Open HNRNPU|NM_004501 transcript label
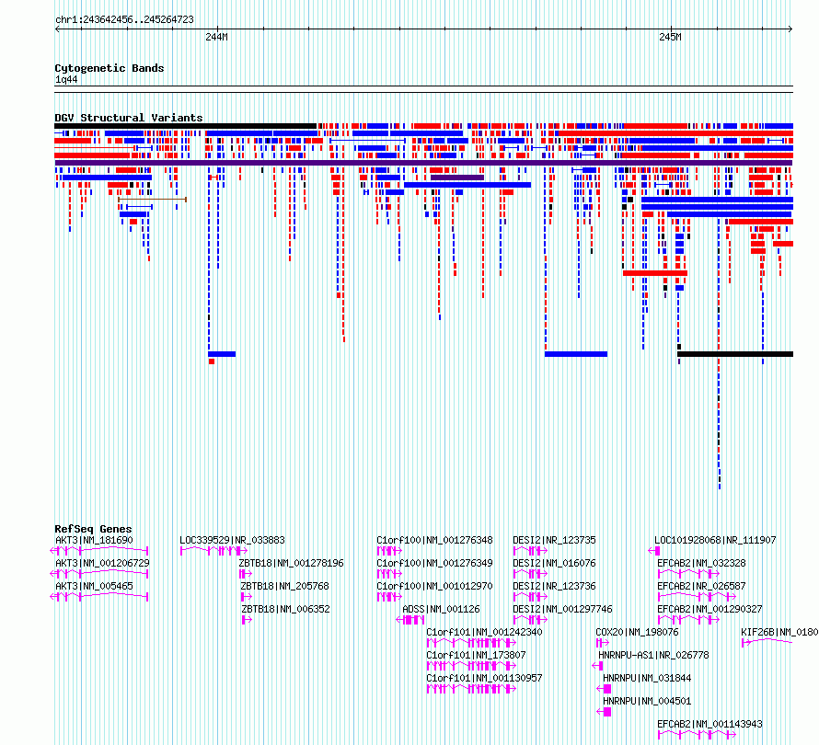The width and height of the screenshot is (819, 745). tap(647, 701)
